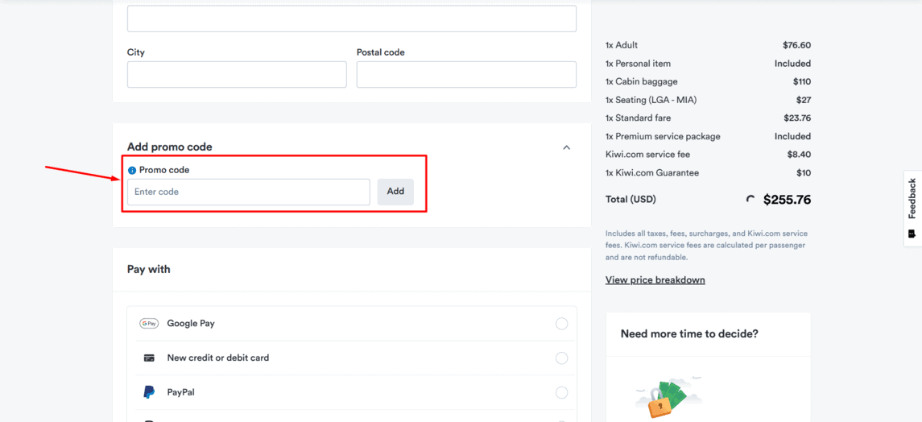Viewport: 922px width, 422px height.
Task: Click the address field above City
Action: (x=352, y=19)
